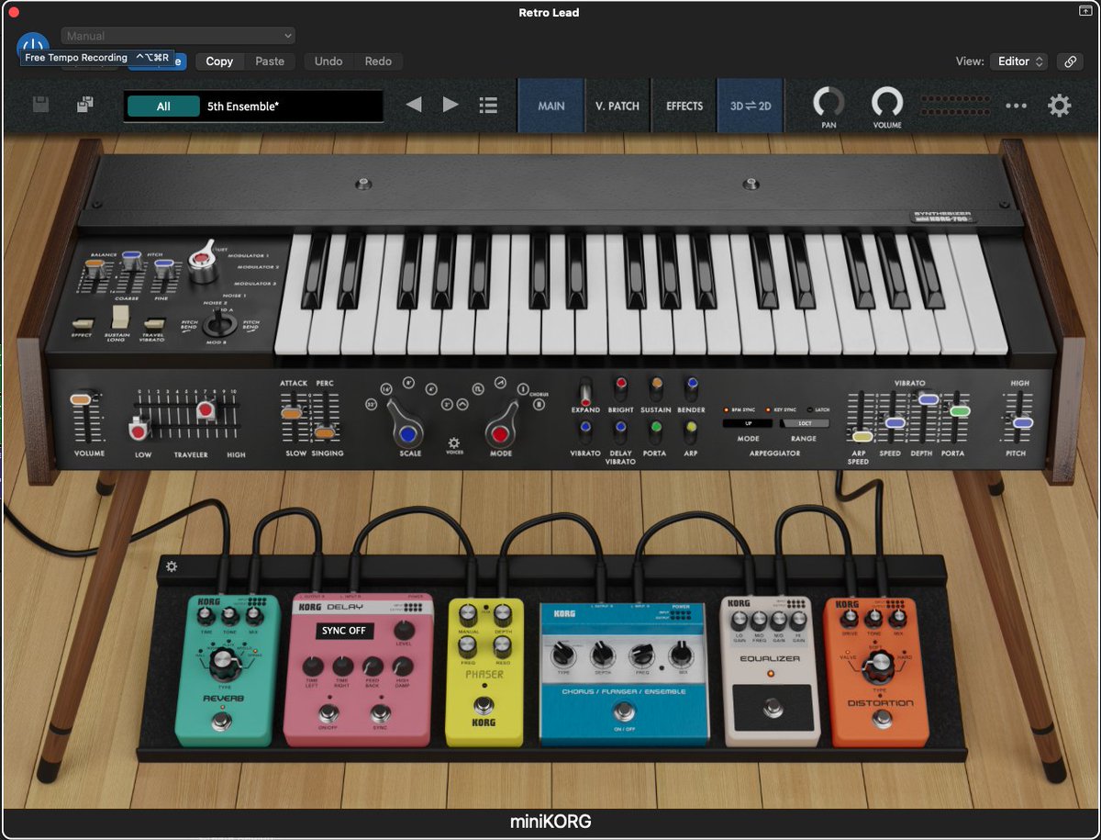Screen dimensions: 1101x840
Task: Toggle the BENDER blue switch
Action: point(692,387)
